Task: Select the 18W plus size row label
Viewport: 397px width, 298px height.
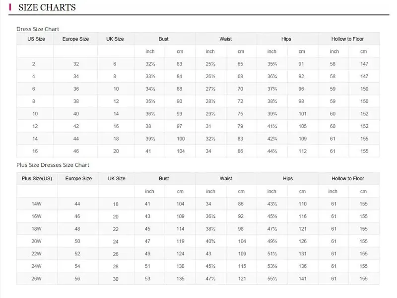Action: tap(36, 229)
